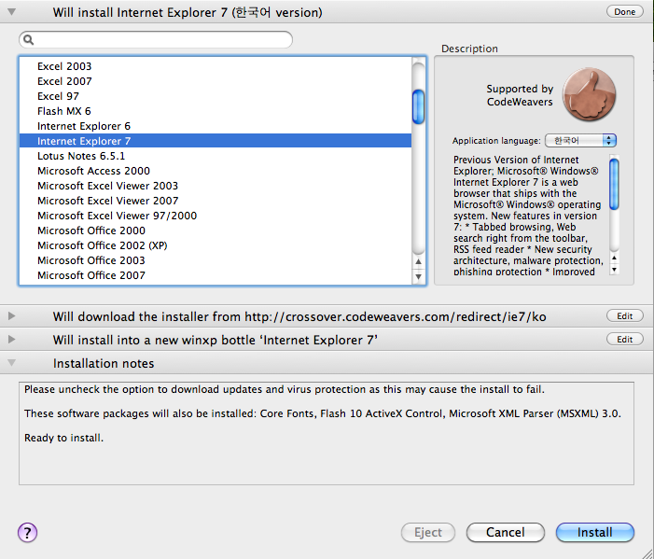
Task: Click the 'Ready to install.' note text
Action: [x=63, y=438]
